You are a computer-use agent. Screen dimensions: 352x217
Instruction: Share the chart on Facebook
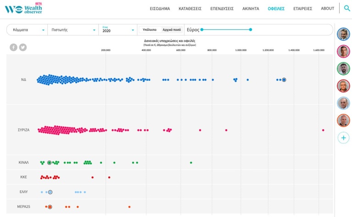coord(13,47)
